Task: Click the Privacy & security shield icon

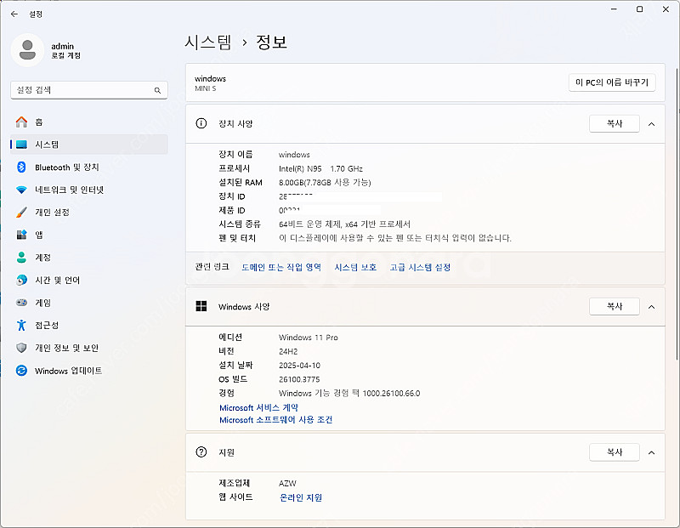Action: coord(21,348)
